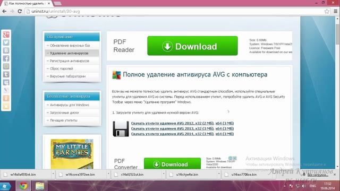
Task: Click the green PDF Converter Download button
Action: coord(172,164)
